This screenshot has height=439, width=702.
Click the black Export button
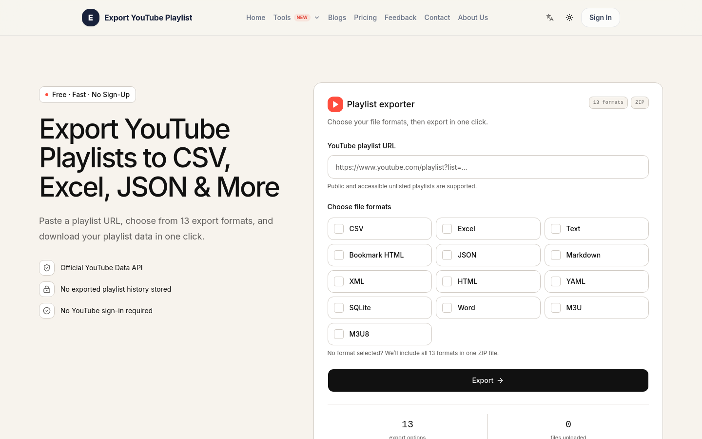(488, 380)
